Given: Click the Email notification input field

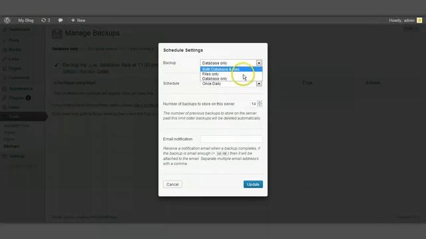Looking at the screenshot, I should click(231, 139).
